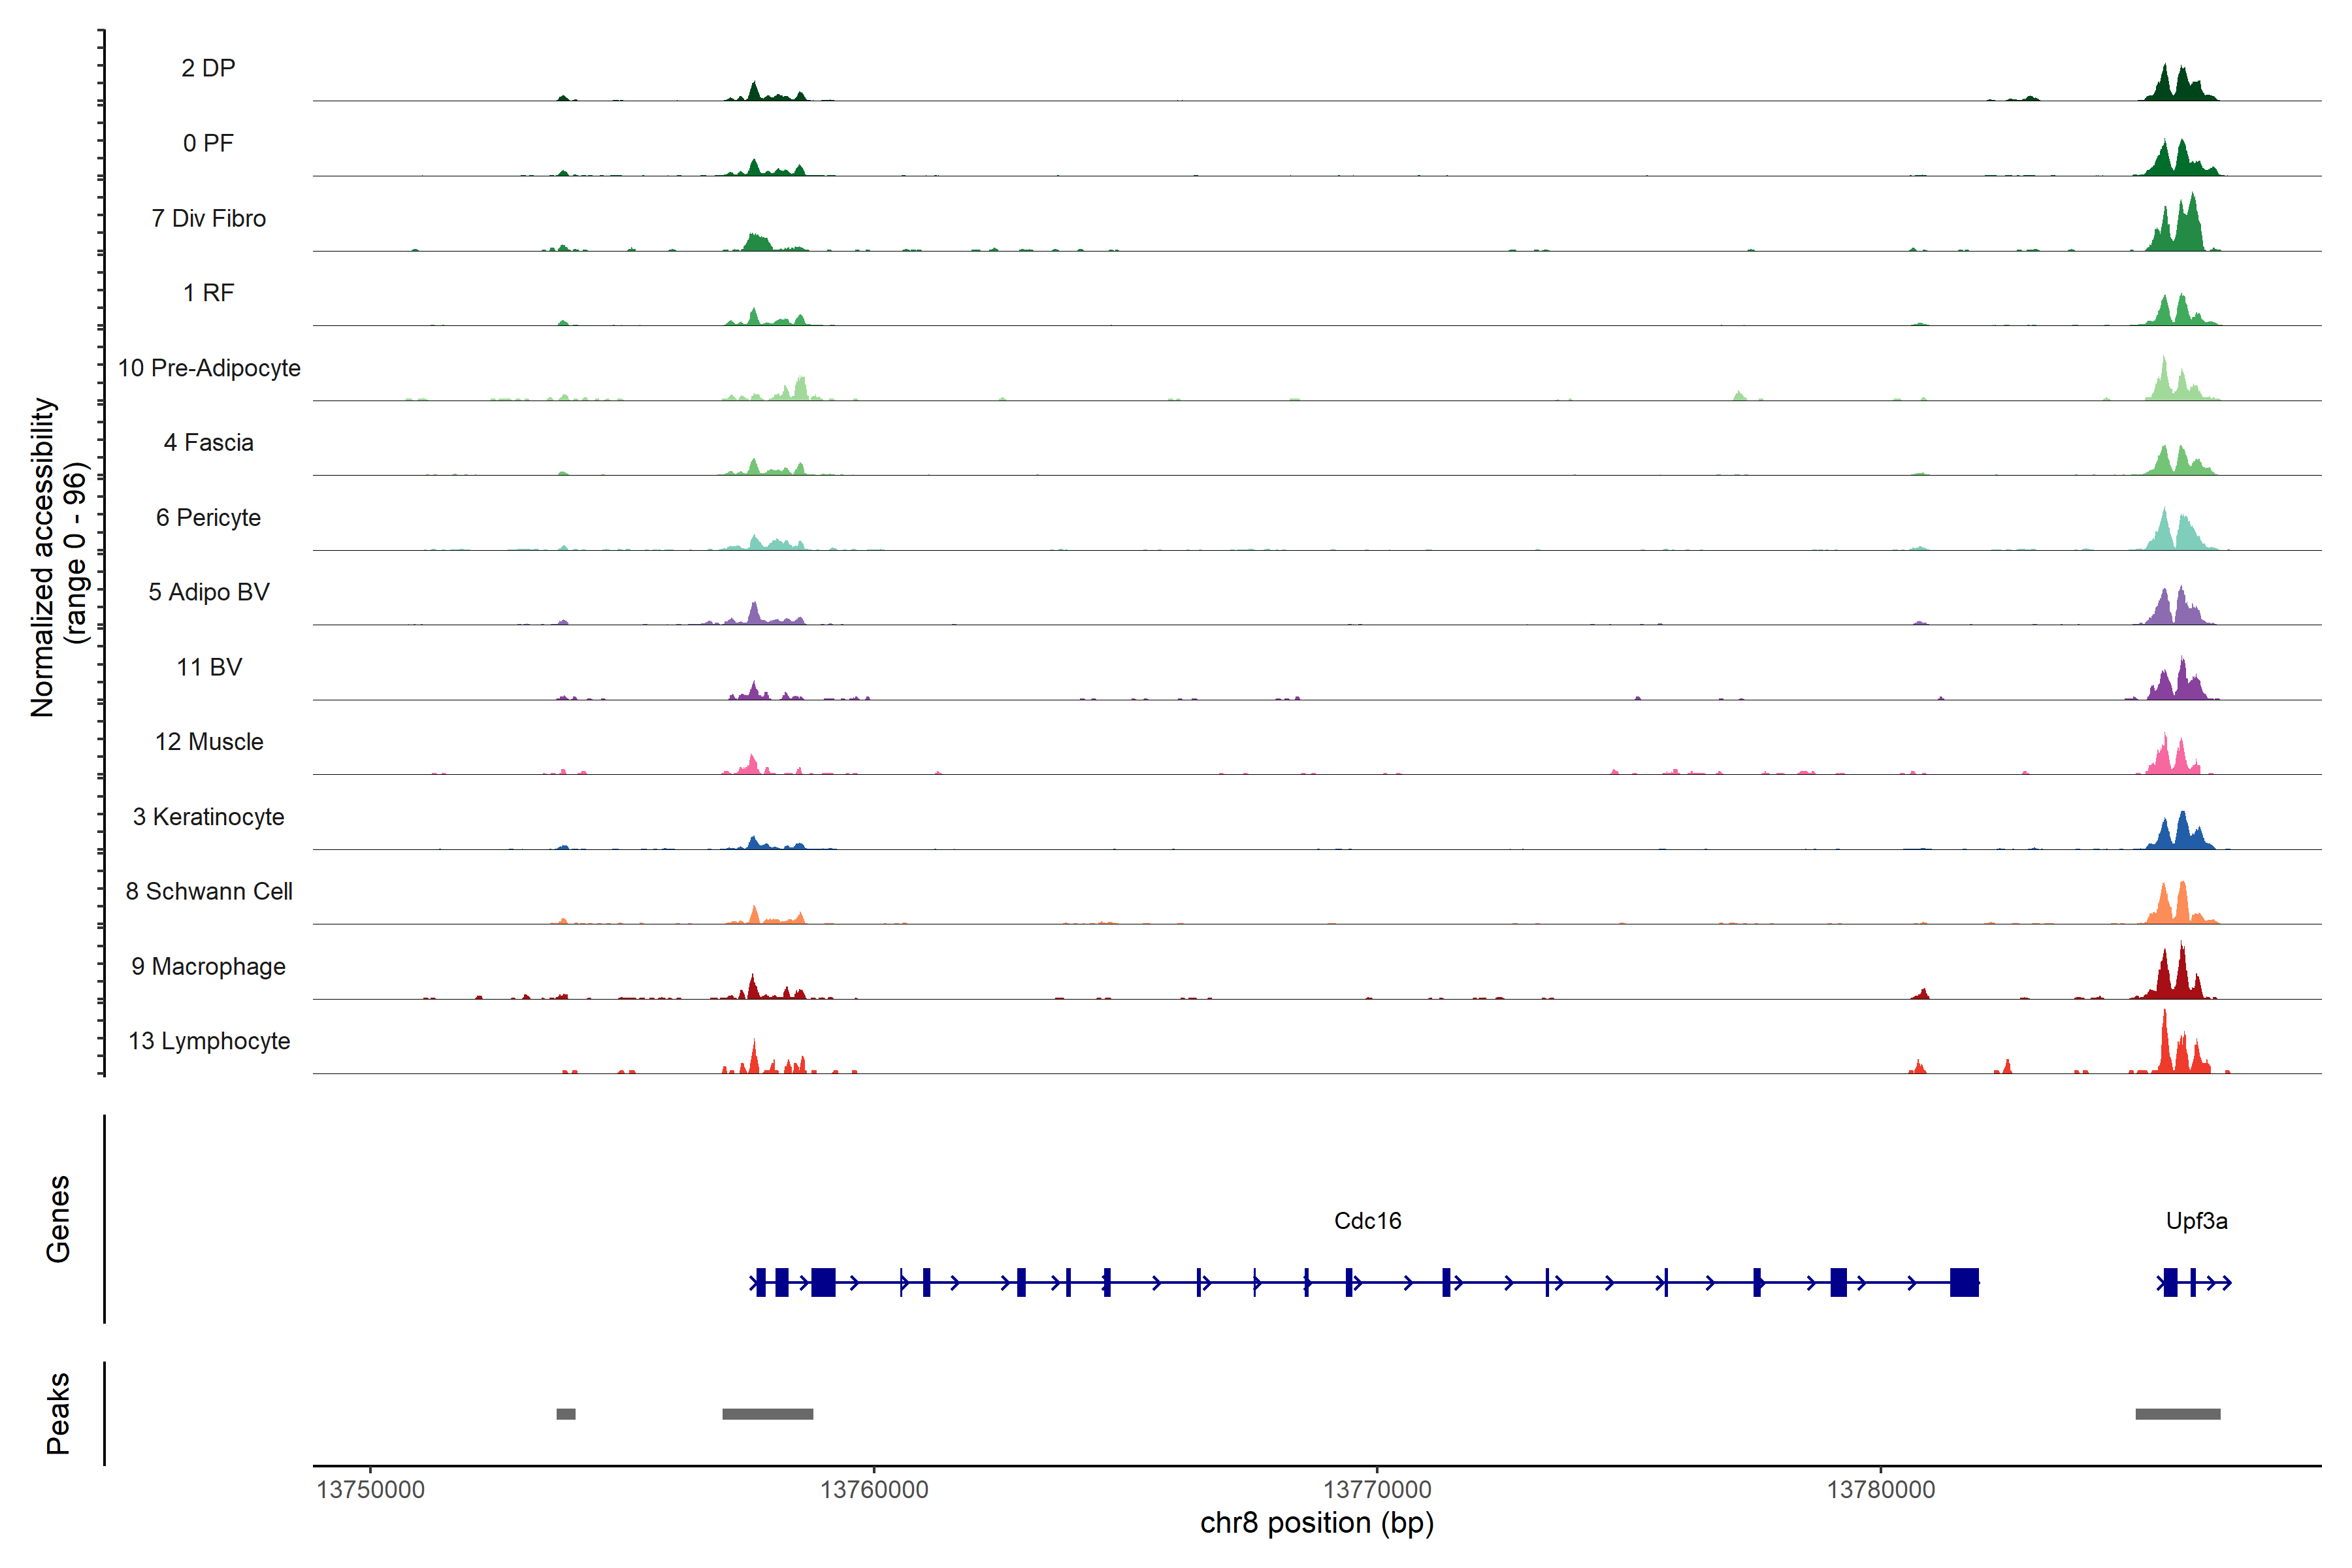This screenshot has width=2352, height=1568.
Task: Click the Upf3a gene label
Action: click(x=2196, y=1220)
